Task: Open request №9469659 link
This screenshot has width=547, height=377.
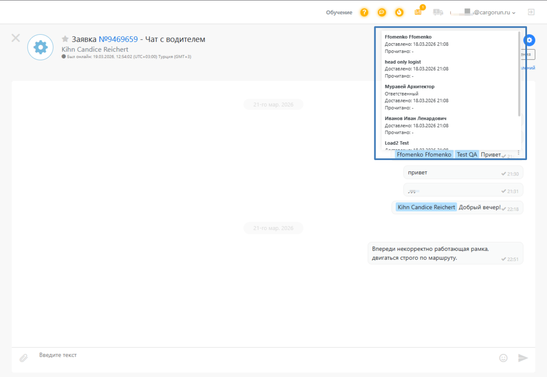Action: (x=118, y=39)
